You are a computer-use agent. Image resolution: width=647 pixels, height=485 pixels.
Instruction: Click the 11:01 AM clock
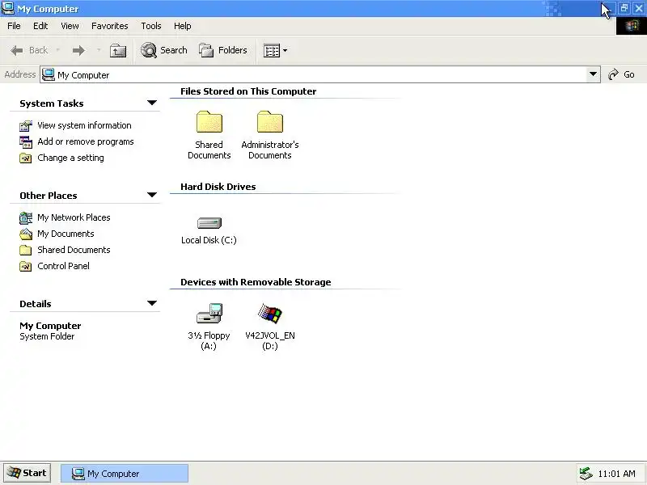point(616,474)
